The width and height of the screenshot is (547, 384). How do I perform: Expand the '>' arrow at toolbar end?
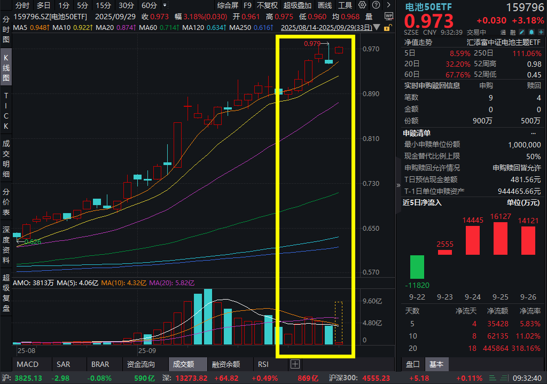(x=389, y=5)
